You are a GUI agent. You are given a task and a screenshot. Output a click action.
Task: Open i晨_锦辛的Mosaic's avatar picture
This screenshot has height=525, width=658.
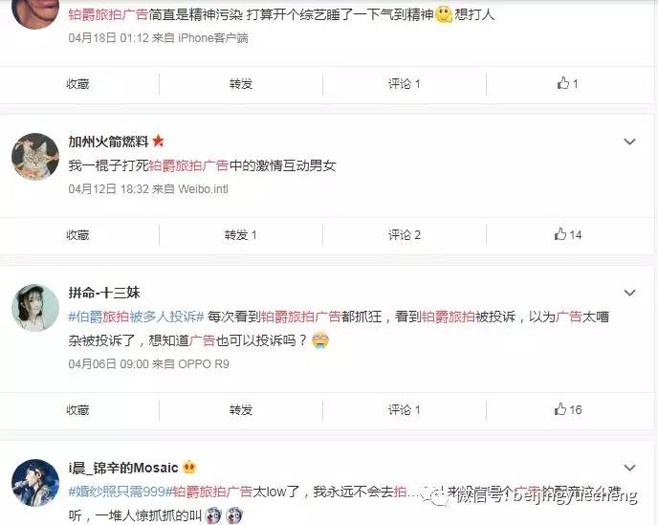click(x=35, y=482)
